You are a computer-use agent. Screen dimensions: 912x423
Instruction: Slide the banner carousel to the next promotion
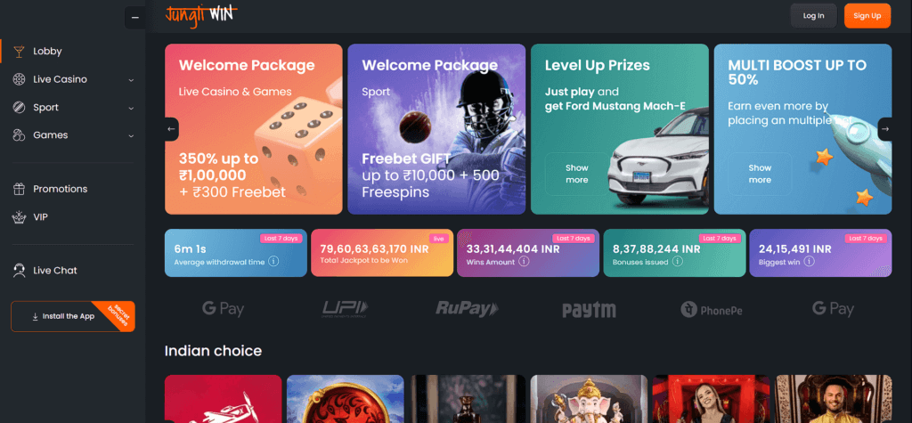pyautogui.click(x=884, y=129)
